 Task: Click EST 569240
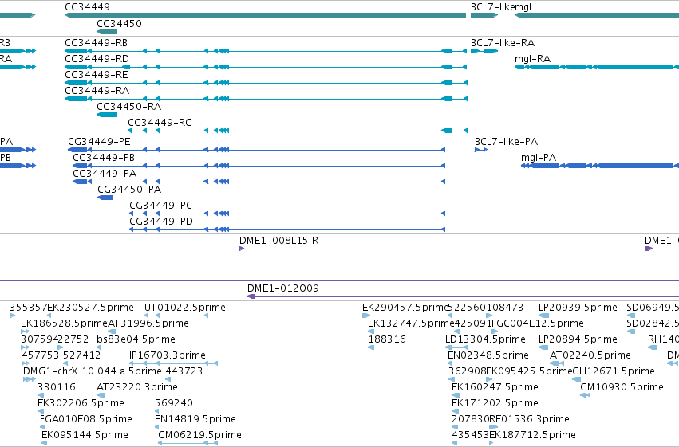(174, 403)
